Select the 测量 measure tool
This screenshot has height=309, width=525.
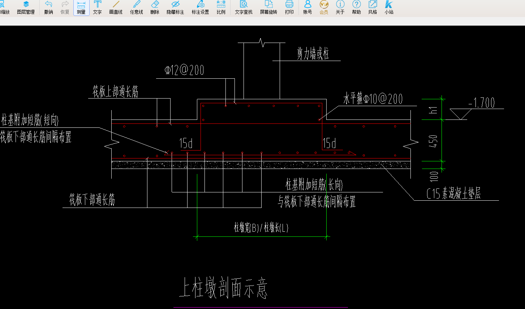coord(81,8)
